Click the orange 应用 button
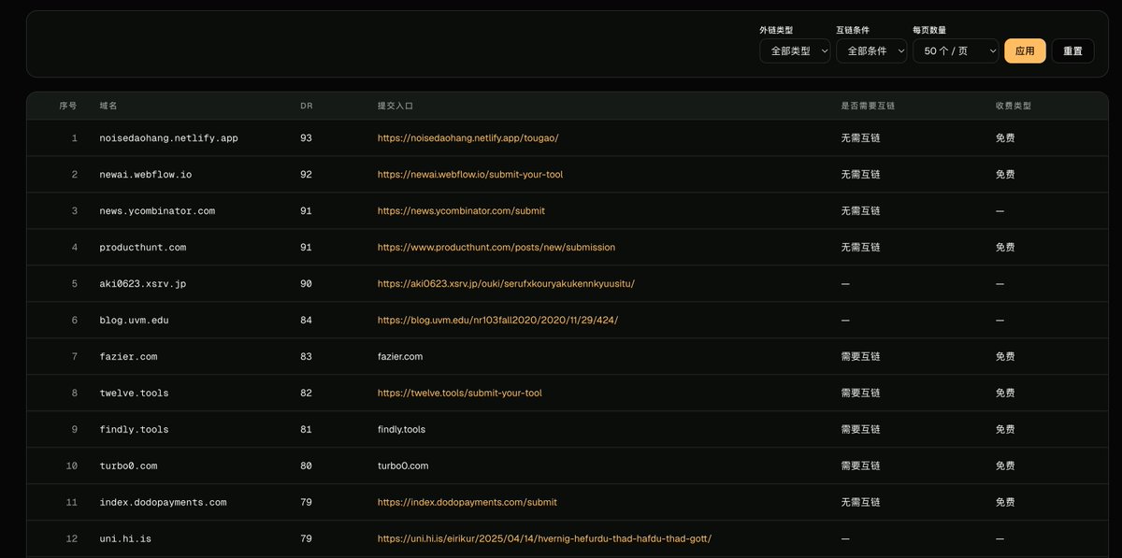 tap(1025, 51)
